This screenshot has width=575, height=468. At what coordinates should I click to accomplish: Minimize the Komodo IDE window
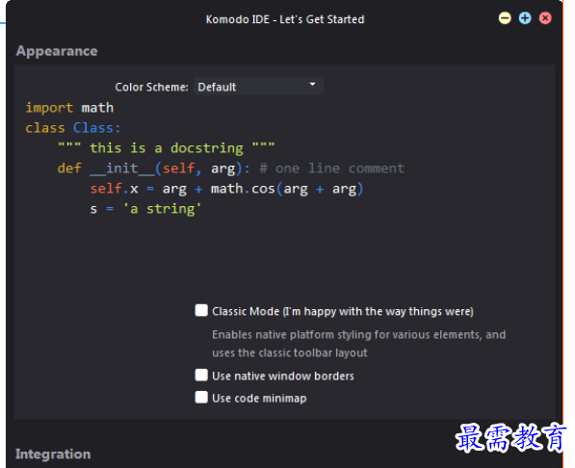[505, 18]
